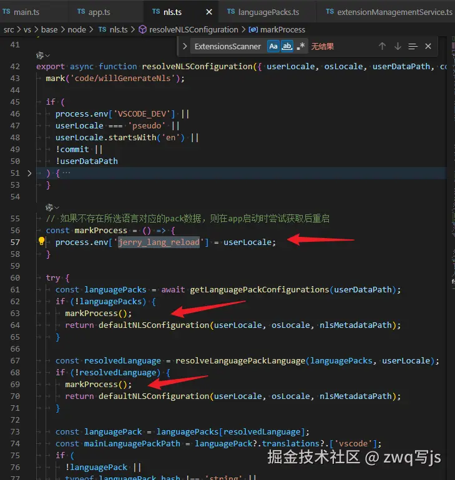Screen dimensions: 455x480
Task: Click the jerry_lang_reload string on line 57
Action: [159, 242]
